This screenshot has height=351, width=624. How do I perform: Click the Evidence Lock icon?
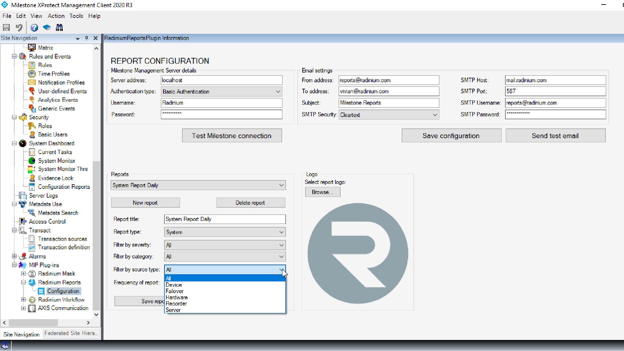click(x=32, y=178)
